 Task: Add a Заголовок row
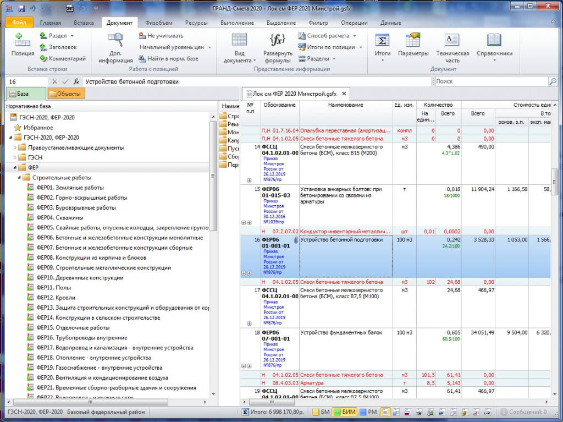58,47
